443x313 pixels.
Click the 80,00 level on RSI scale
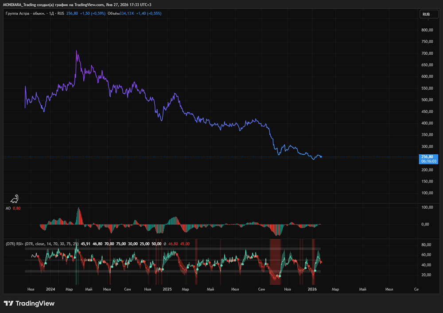[x=426, y=245]
